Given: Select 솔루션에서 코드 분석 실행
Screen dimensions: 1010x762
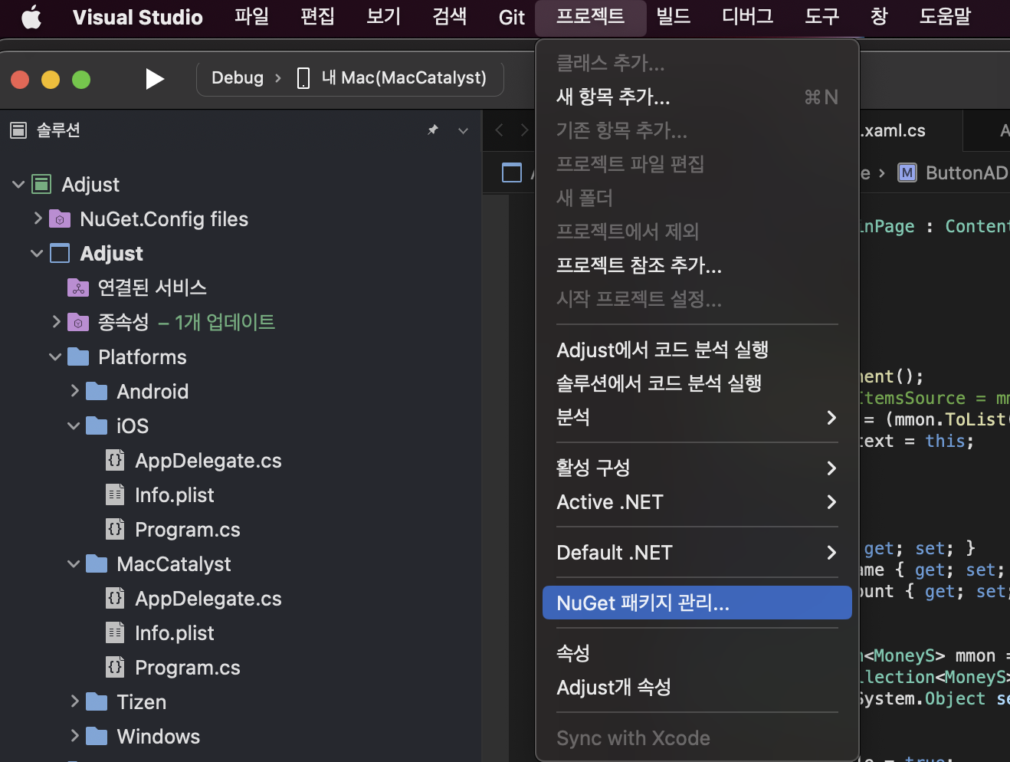Looking at the screenshot, I should 697,383.
